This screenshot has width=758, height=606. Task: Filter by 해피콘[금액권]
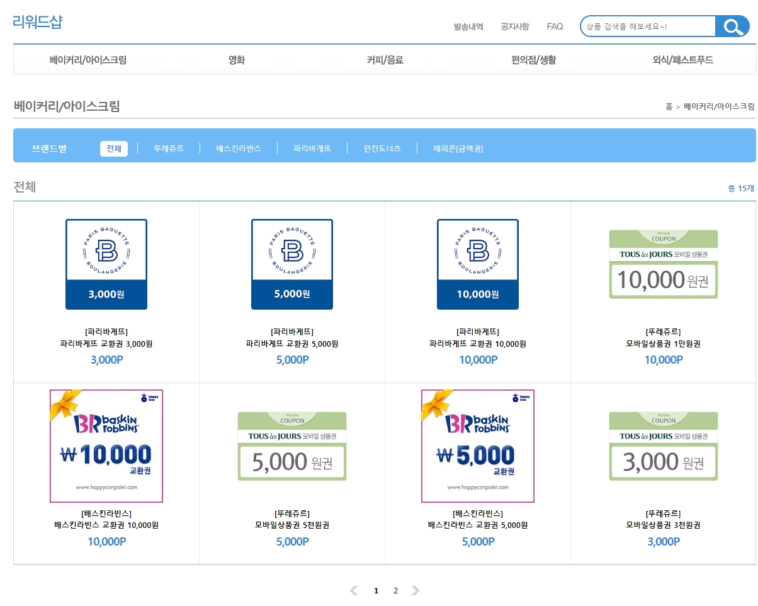click(x=458, y=149)
